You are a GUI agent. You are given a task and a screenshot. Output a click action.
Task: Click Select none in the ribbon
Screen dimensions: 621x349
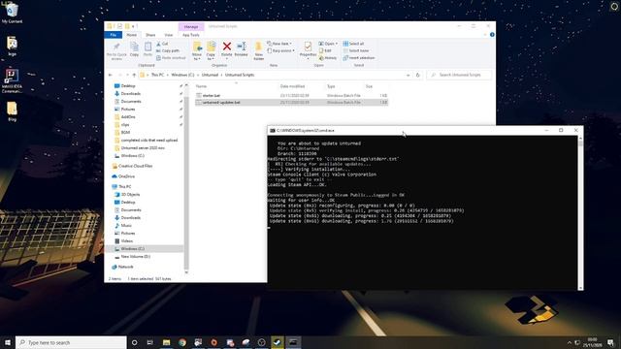(356, 50)
